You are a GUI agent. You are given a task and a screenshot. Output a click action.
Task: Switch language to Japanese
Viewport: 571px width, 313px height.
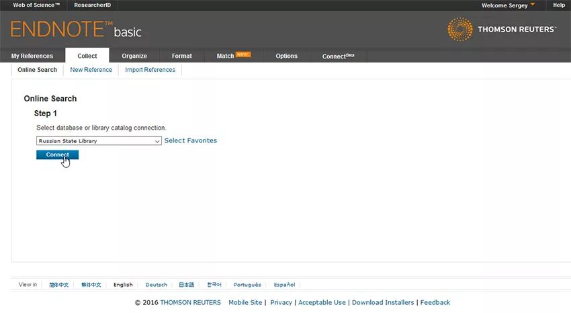click(x=187, y=285)
